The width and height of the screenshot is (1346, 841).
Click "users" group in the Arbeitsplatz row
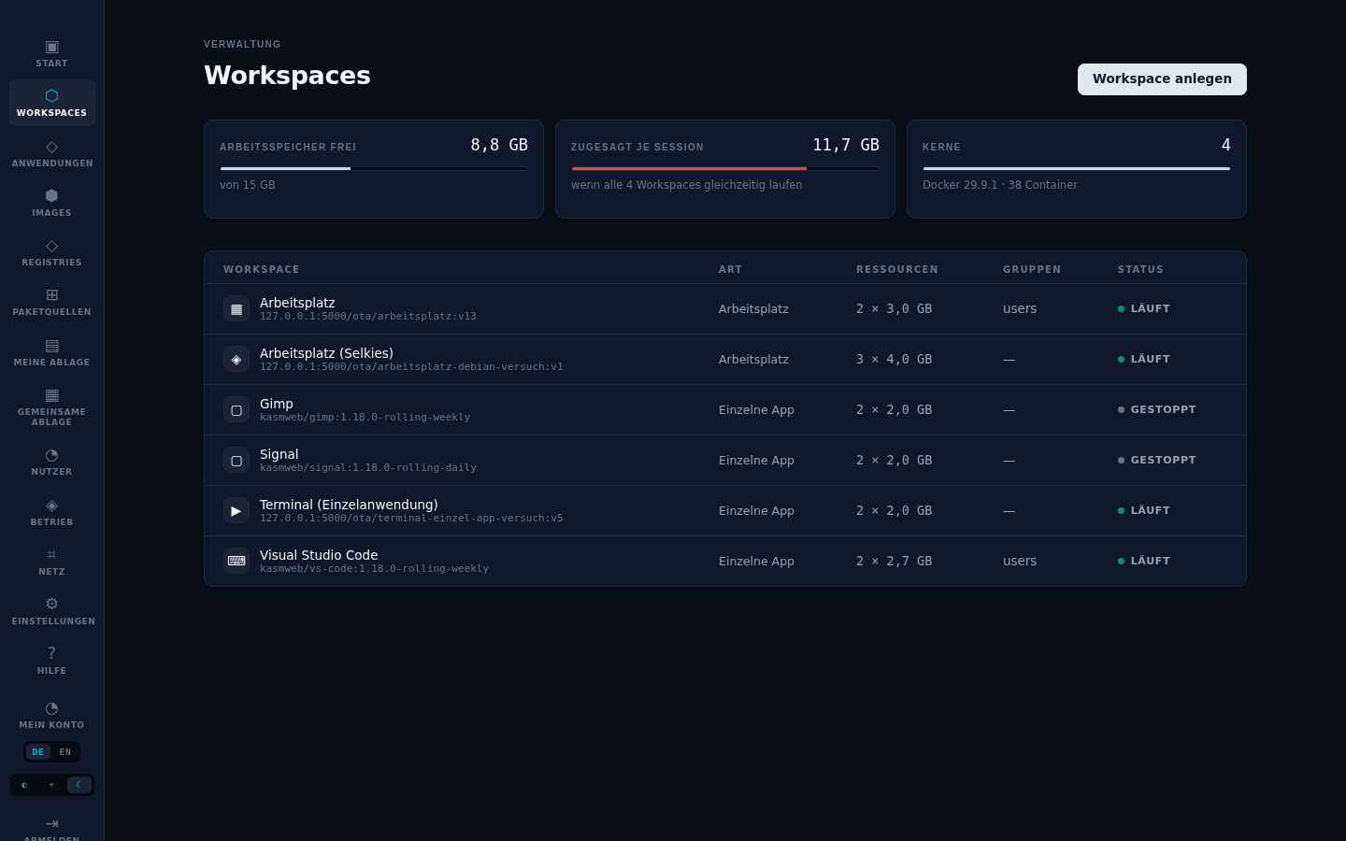(1020, 308)
